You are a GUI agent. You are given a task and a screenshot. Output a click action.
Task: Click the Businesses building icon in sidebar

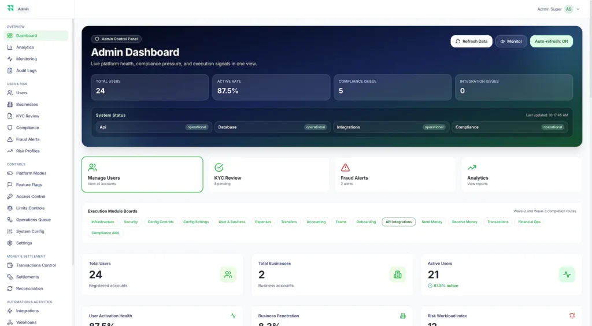(10, 105)
